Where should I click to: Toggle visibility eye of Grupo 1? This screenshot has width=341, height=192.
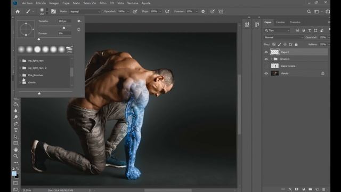tap(266, 59)
